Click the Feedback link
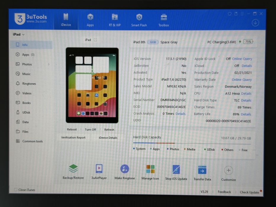The width and height of the screenshot is (276, 207). tap(224, 192)
